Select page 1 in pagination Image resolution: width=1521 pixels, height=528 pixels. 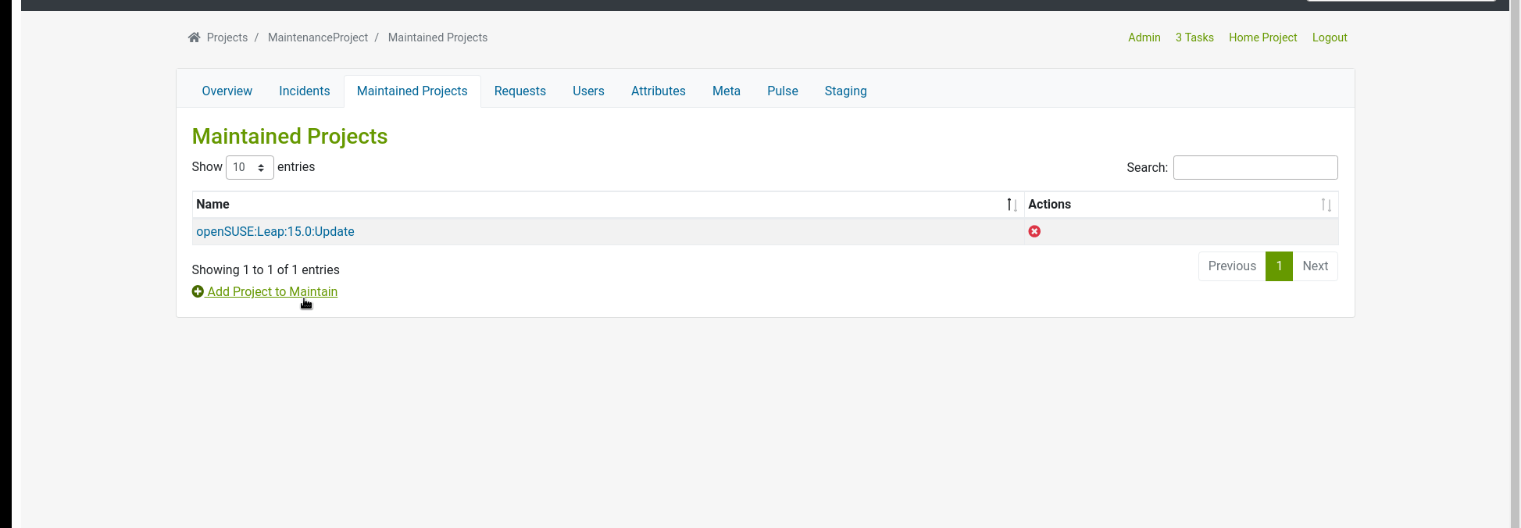coord(1279,266)
